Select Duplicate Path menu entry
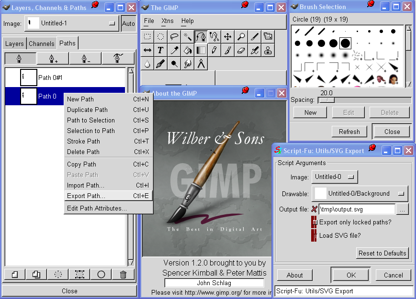The image size is (416, 299). point(108,110)
